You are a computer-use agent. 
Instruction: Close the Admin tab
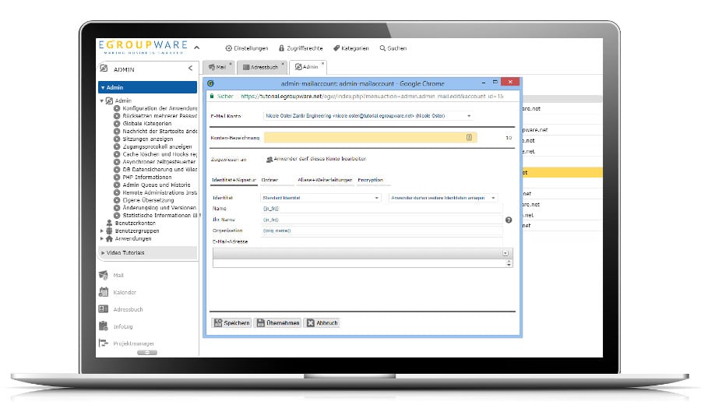click(322, 64)
